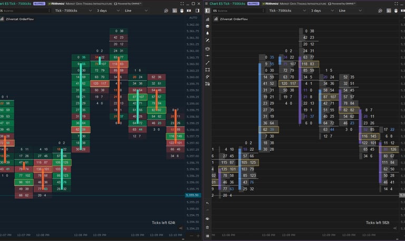Open the Line chart style dropdown in right chart

(x=350, y=11)
